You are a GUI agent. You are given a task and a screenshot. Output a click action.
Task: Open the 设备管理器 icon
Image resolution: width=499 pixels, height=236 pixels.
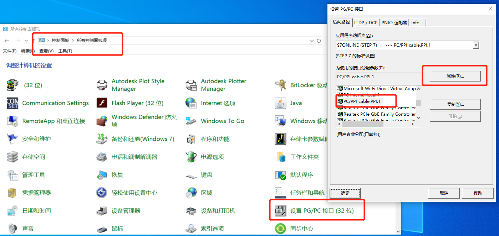pos(102,211)
